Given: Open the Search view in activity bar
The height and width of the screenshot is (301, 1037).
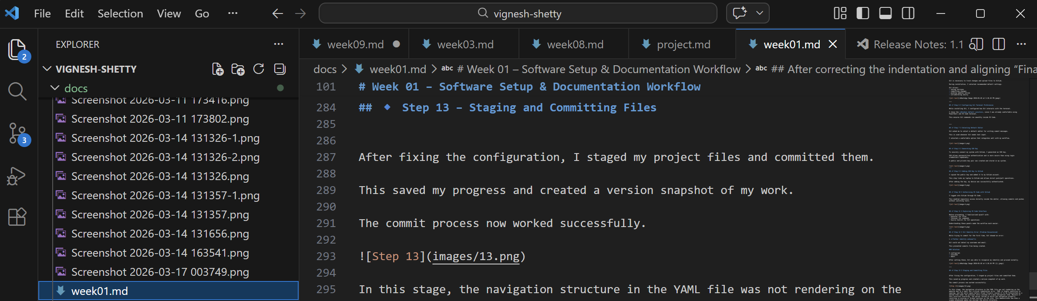Looking at the screenshot, I should [x=17, y=91].
